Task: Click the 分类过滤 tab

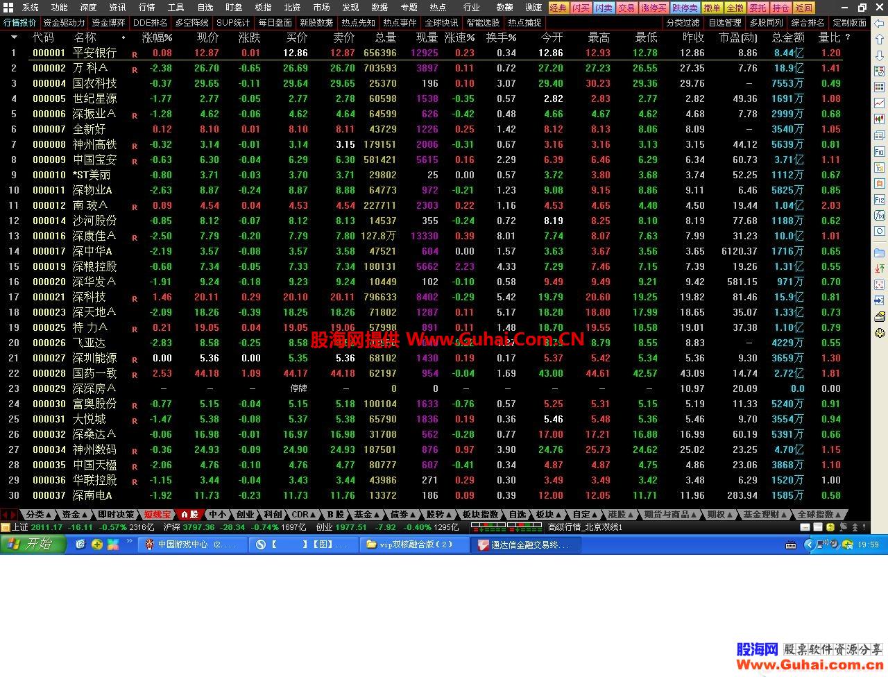Action: click(x=683, y=23)
